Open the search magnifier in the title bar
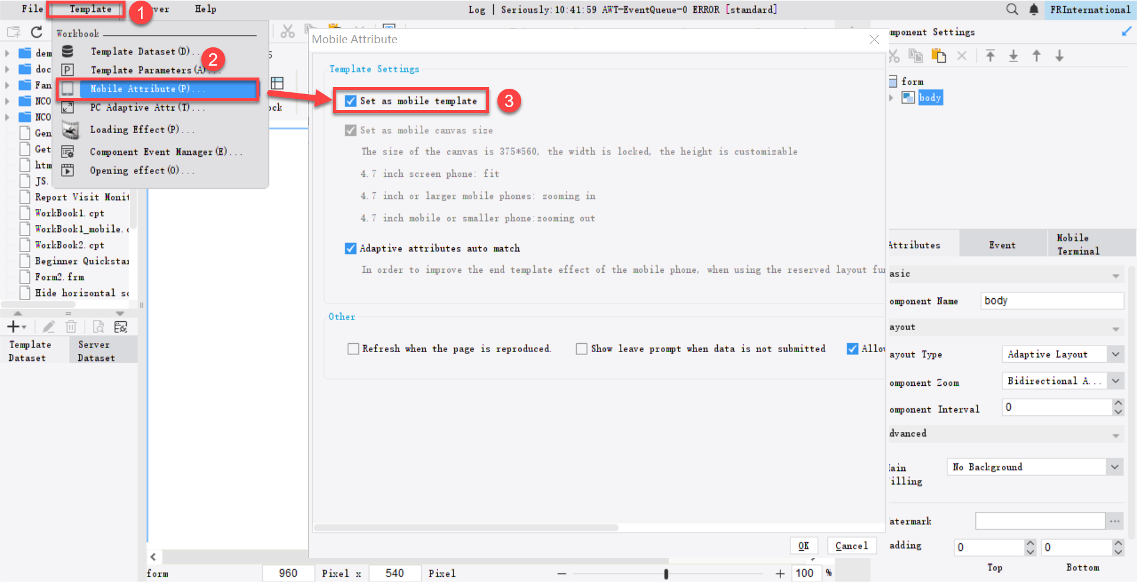 click(1012, 9)
